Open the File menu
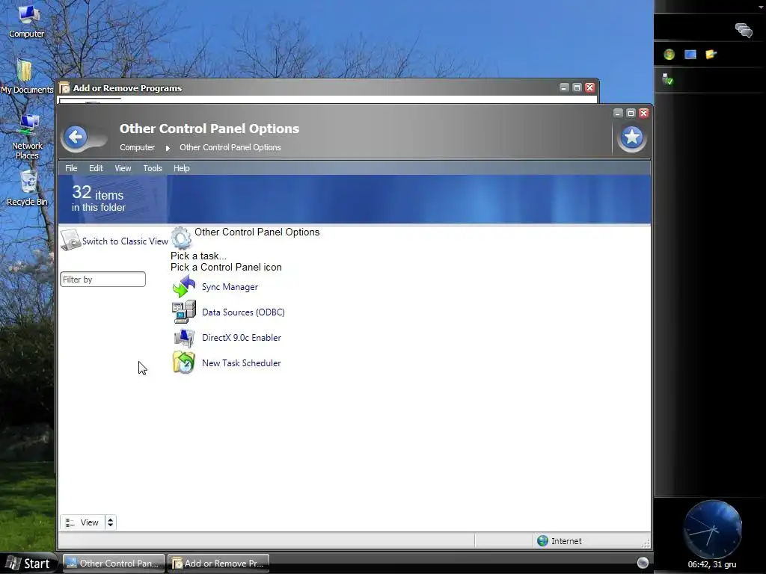The height and width of the screenshot is (574, 766). click(x=71, y=168)
